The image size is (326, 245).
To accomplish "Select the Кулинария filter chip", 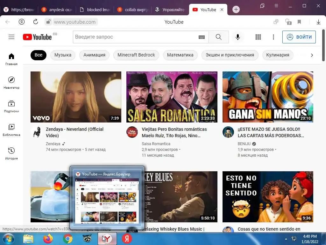I will 278,55.
